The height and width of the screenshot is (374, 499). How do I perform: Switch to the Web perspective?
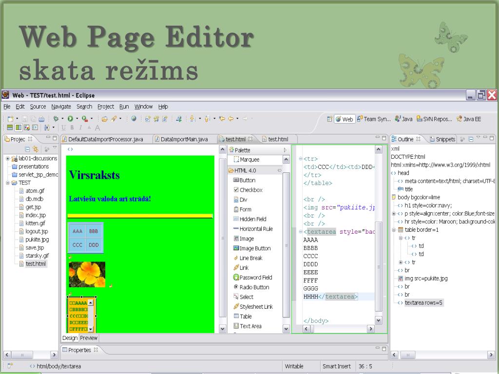345,119
